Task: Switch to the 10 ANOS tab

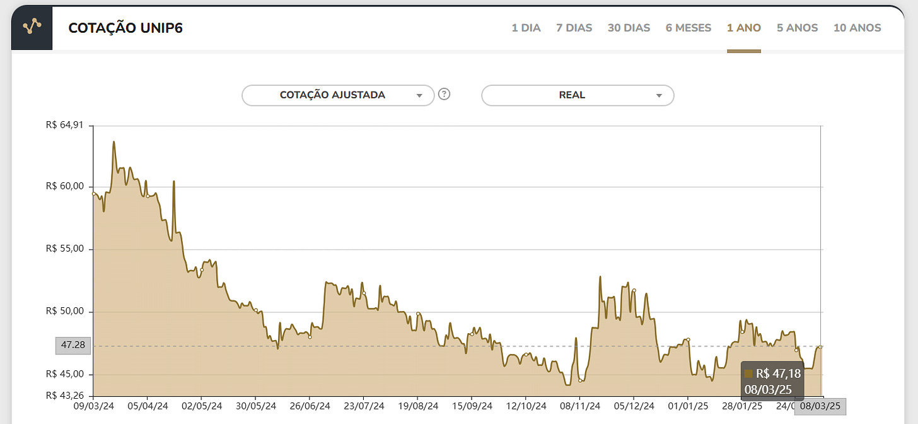Action: (857, 28)
